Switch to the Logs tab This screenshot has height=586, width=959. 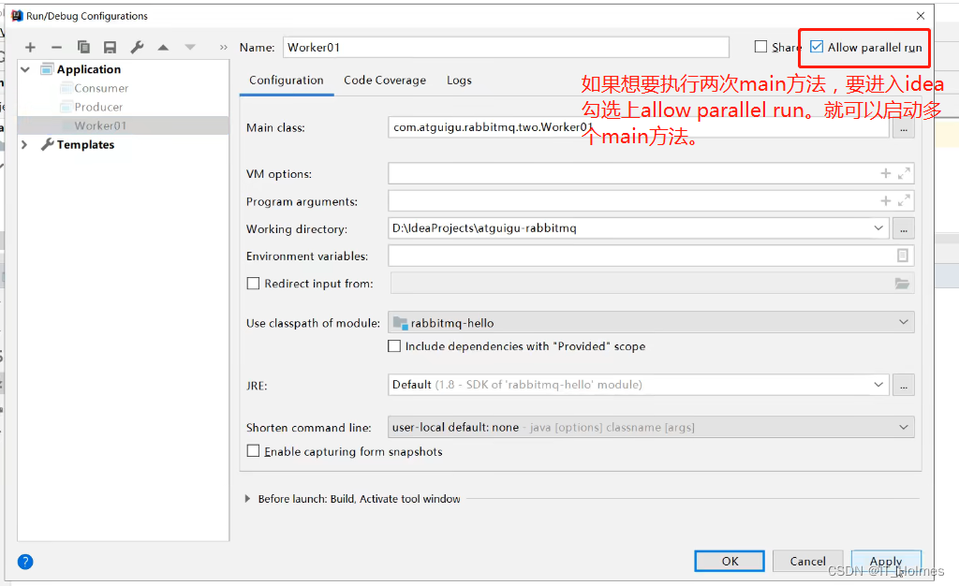coord(459,81)
